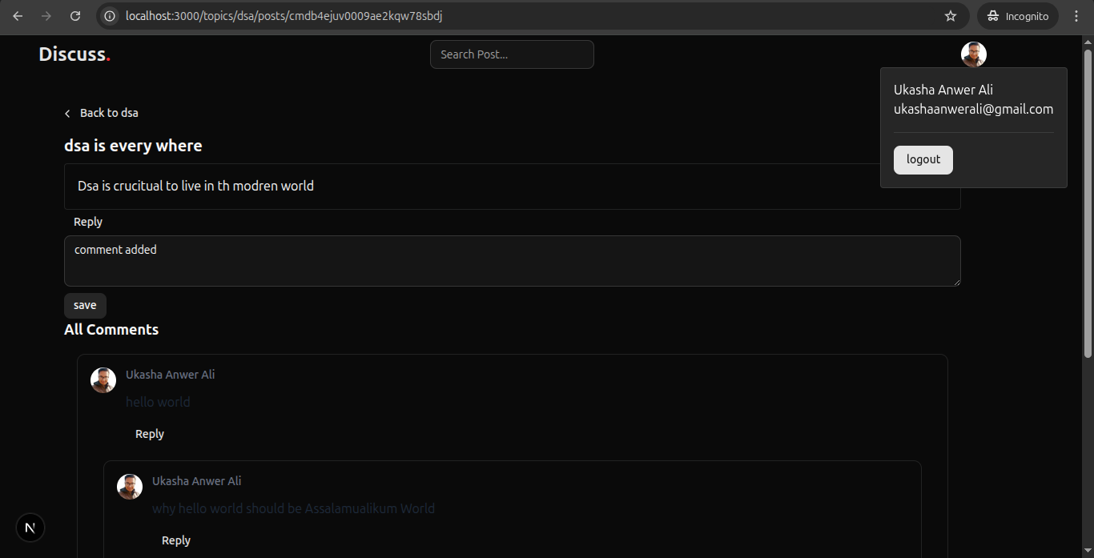Grab the textarea resize handle
This screenshot has height=558, width=1094.
(x=955, y=281)
